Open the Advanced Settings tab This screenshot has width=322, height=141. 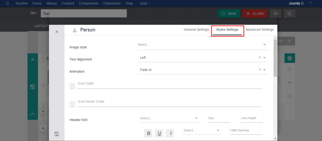[x=259, y=30]
